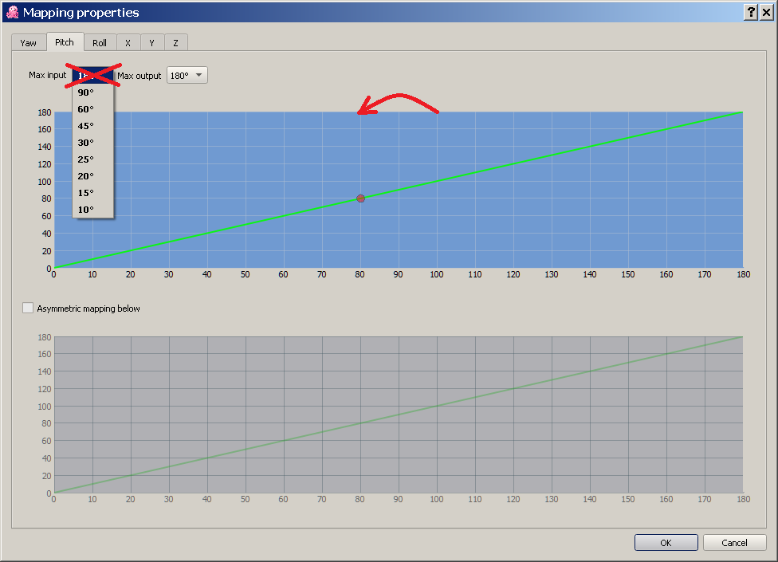Viewport: 778px width, 562px height.
Task: Select the 20° option
Action: pyautogui.click(x=85, y=175)
